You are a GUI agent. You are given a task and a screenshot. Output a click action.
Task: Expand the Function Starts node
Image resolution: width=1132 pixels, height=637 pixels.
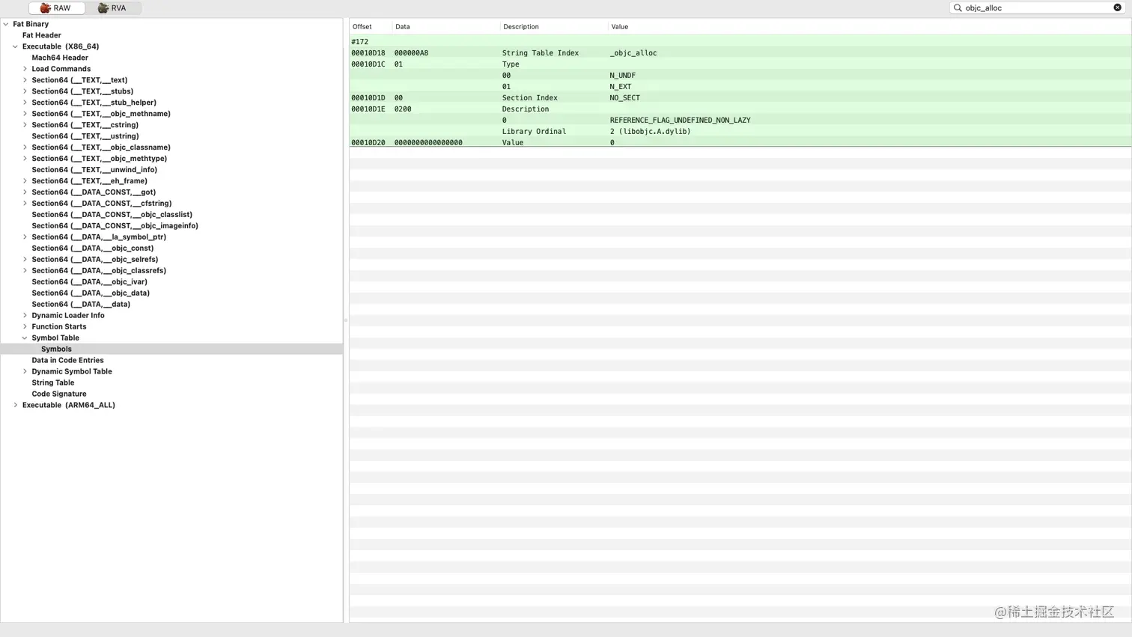(25, 327)
